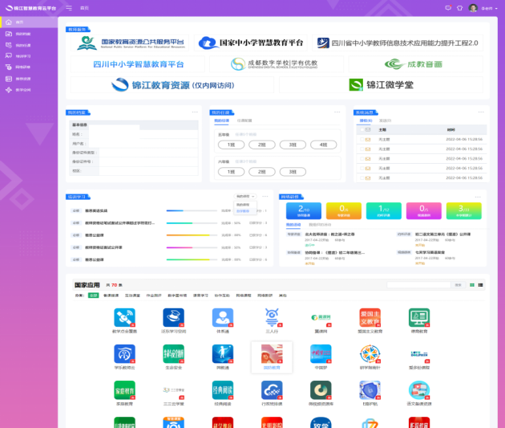Open the user avatar account menu
The image size is (505, 428).
point(483,8)
